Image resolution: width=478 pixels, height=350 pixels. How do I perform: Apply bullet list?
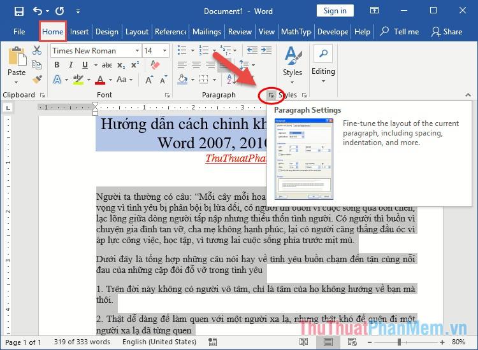click(182, 50)
